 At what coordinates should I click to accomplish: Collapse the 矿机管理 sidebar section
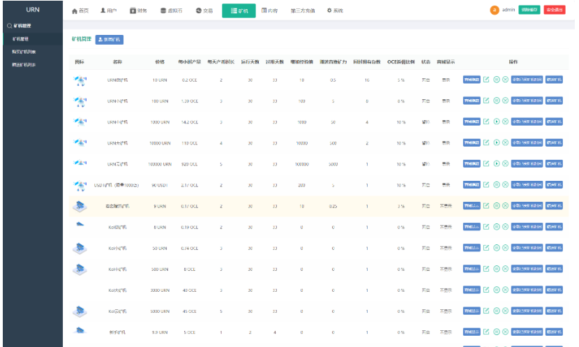20,26
